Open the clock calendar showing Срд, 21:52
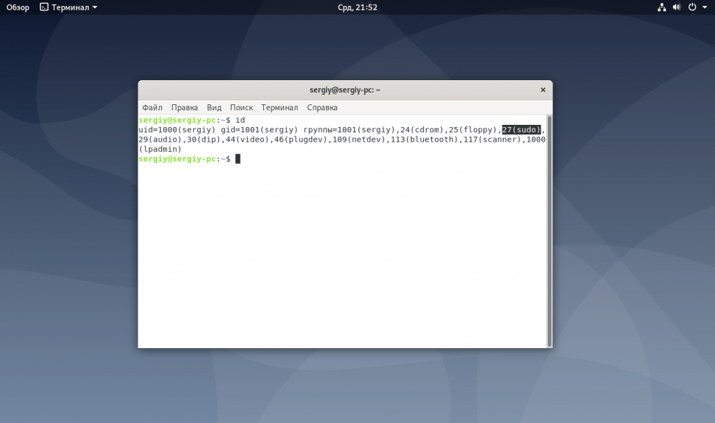Viewport: 715px width, 423px height. pyautogui.click(x=357, y=7)
